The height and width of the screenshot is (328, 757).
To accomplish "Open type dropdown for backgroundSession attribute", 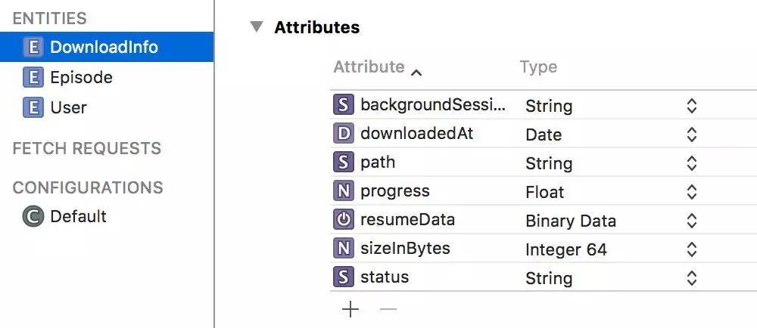I will 691,106.
